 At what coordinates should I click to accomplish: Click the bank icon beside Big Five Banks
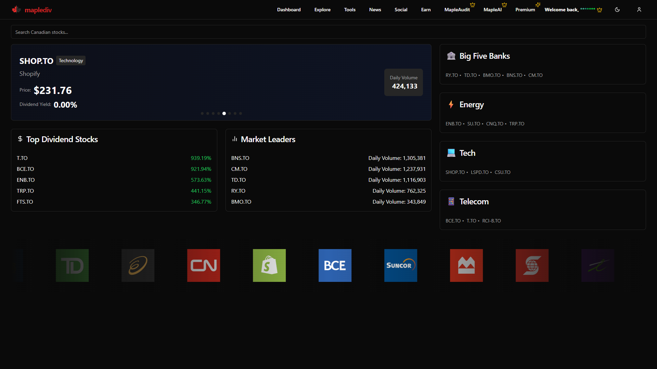pyautogui.click(x=451, y=56)
